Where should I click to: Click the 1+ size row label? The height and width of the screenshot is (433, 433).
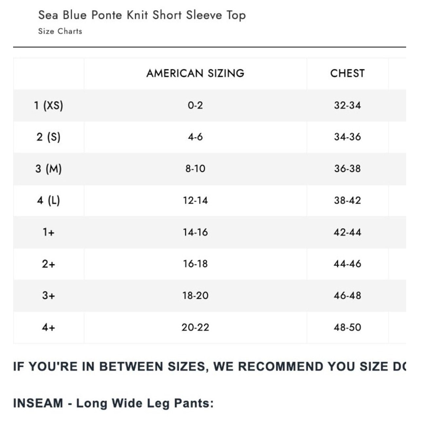click(48, 232)
